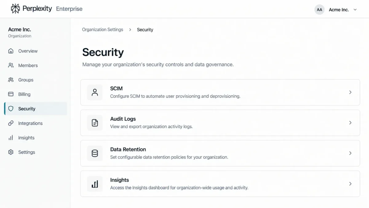Open the Acme Inc. account dropdown chevron
369x208 pixels.
[x=355, y=10]
